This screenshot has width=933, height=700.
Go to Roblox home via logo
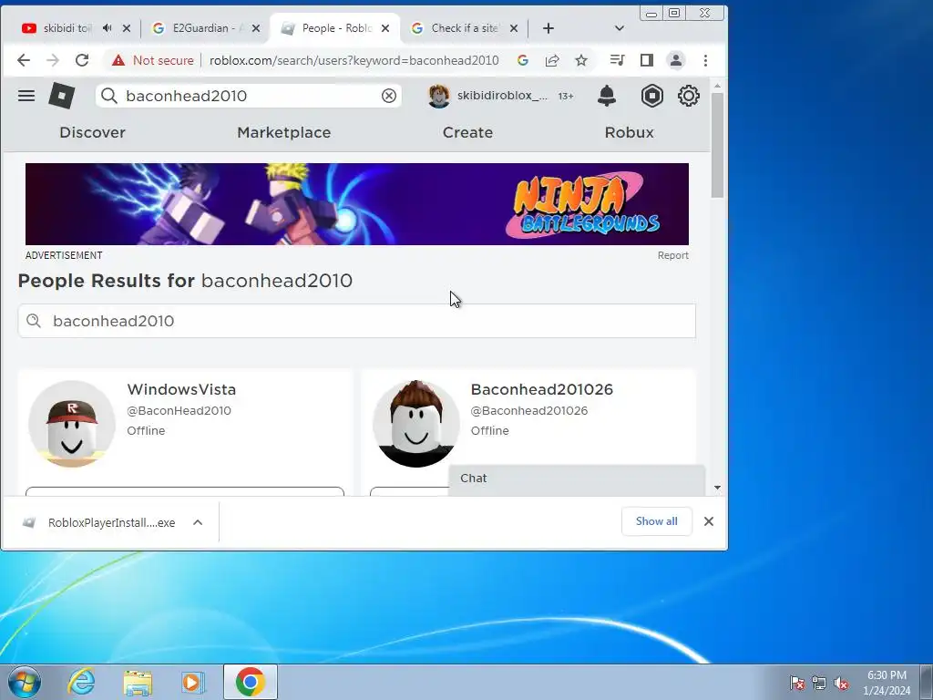pos(61,96)
